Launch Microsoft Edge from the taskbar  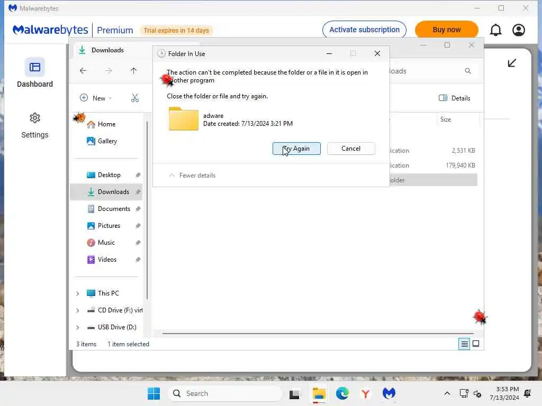(342, 393)
